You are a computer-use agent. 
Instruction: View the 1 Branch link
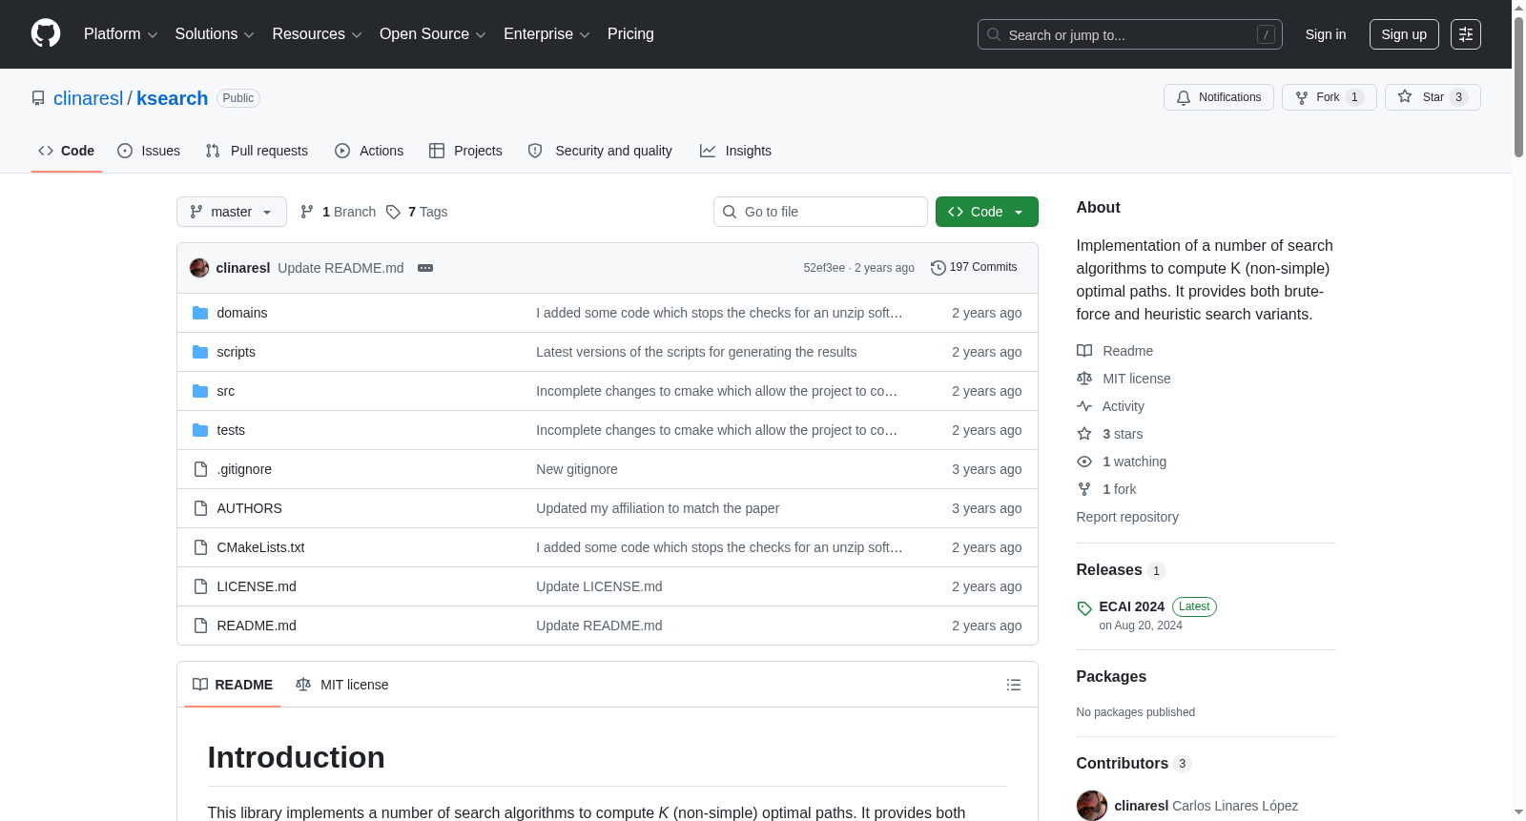click(x=339, y=212)
